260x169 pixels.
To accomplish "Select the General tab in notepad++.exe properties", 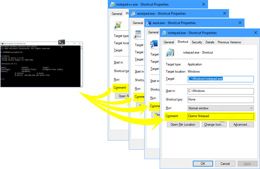I will [x=117, y=14].
